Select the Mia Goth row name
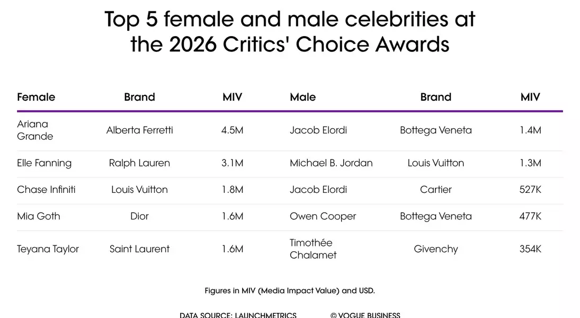Image resolution: width=580 pixels, height=318 pixels. 39,216
